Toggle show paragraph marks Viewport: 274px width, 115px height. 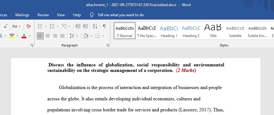coord(104,26)
